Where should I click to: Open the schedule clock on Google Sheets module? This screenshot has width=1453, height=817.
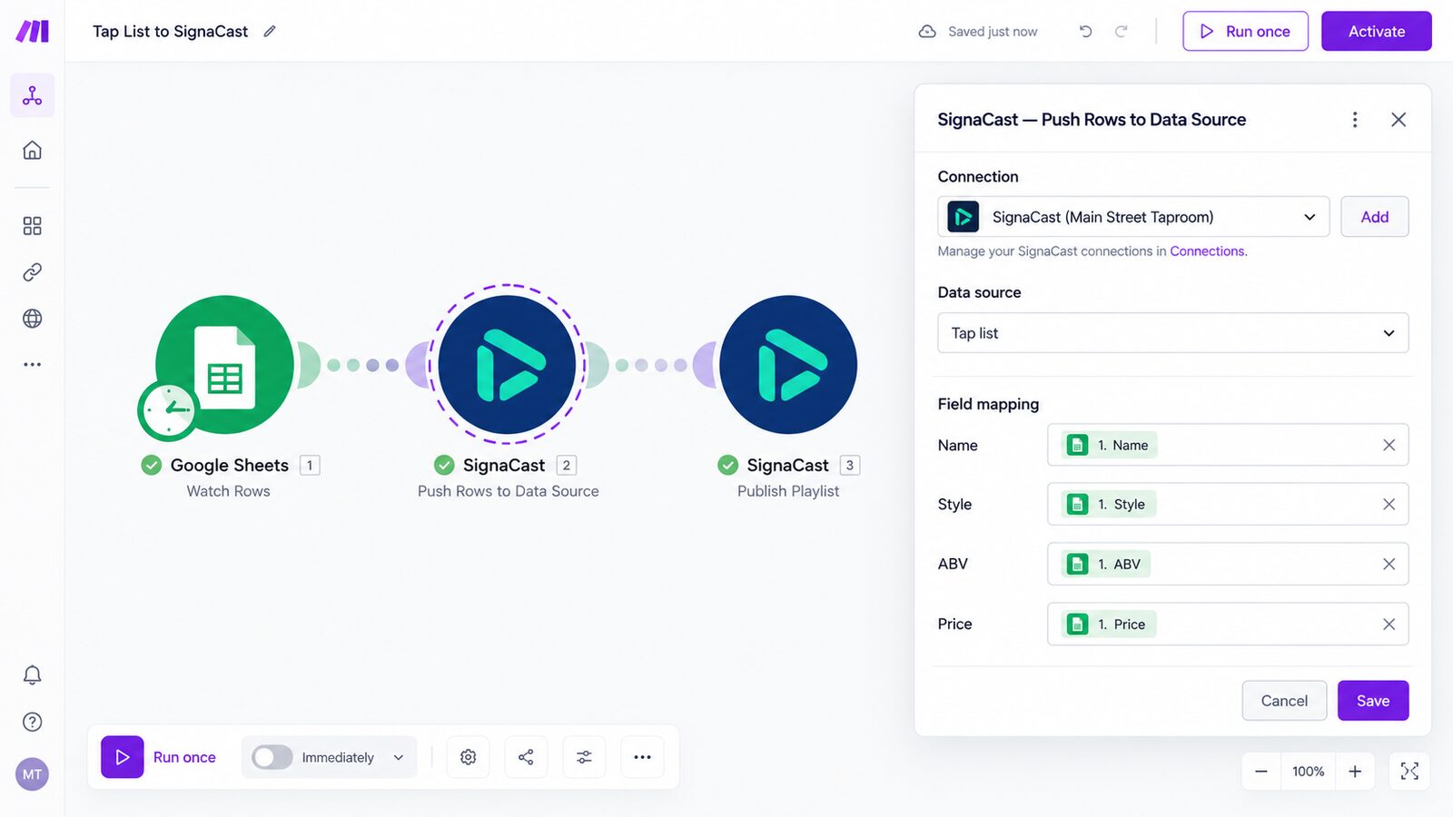[x=168, y=410]
